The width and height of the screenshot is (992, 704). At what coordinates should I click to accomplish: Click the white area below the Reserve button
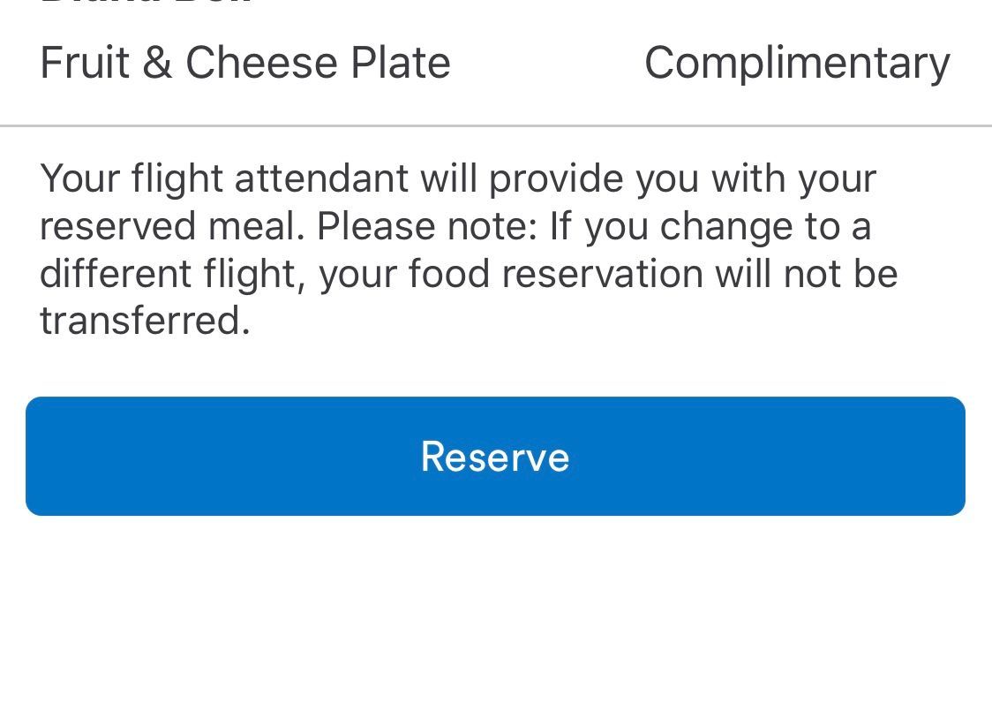coord(496,608)
